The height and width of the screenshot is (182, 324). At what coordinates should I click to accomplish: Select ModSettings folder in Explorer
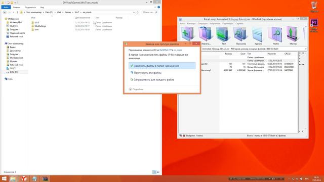coord(40,26)
